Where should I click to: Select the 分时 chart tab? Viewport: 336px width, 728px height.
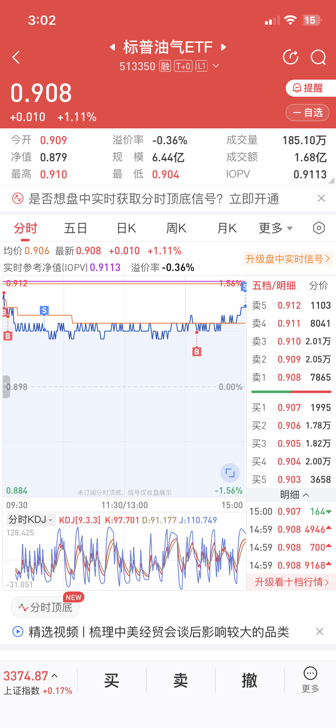pos(26,228)
